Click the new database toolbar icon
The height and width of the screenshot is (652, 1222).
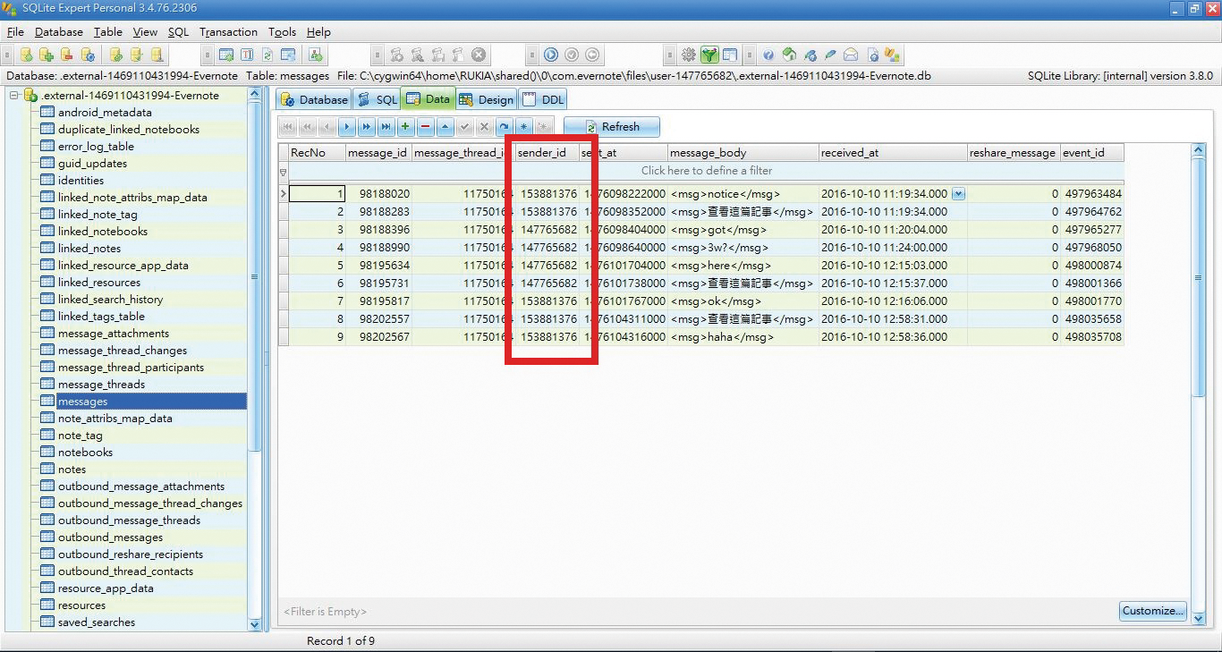tap(27, 55)
